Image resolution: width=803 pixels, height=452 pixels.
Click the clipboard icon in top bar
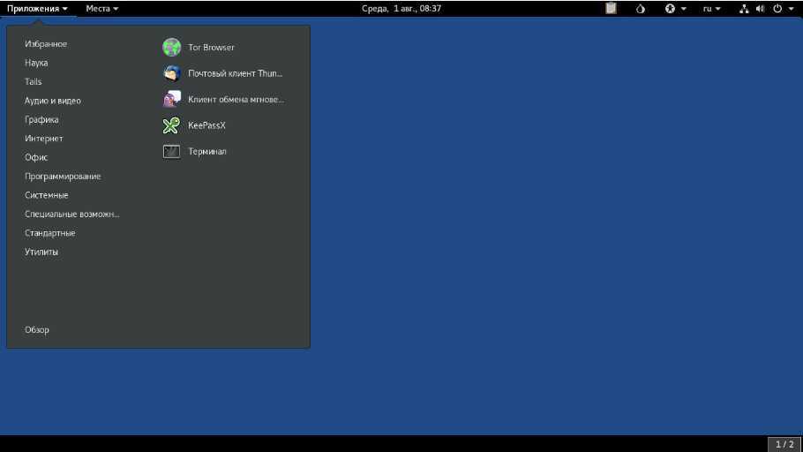point(611,9)
